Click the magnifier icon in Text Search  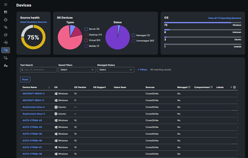click(x=22, y=69)
